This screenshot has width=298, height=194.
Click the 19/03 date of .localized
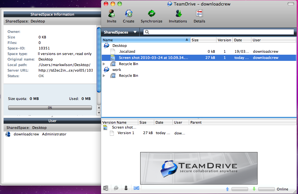[x=242, y=51]
